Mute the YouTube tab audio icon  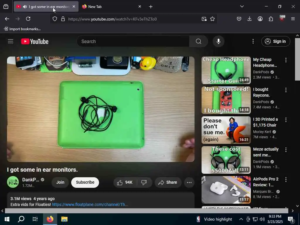(25, 7)
